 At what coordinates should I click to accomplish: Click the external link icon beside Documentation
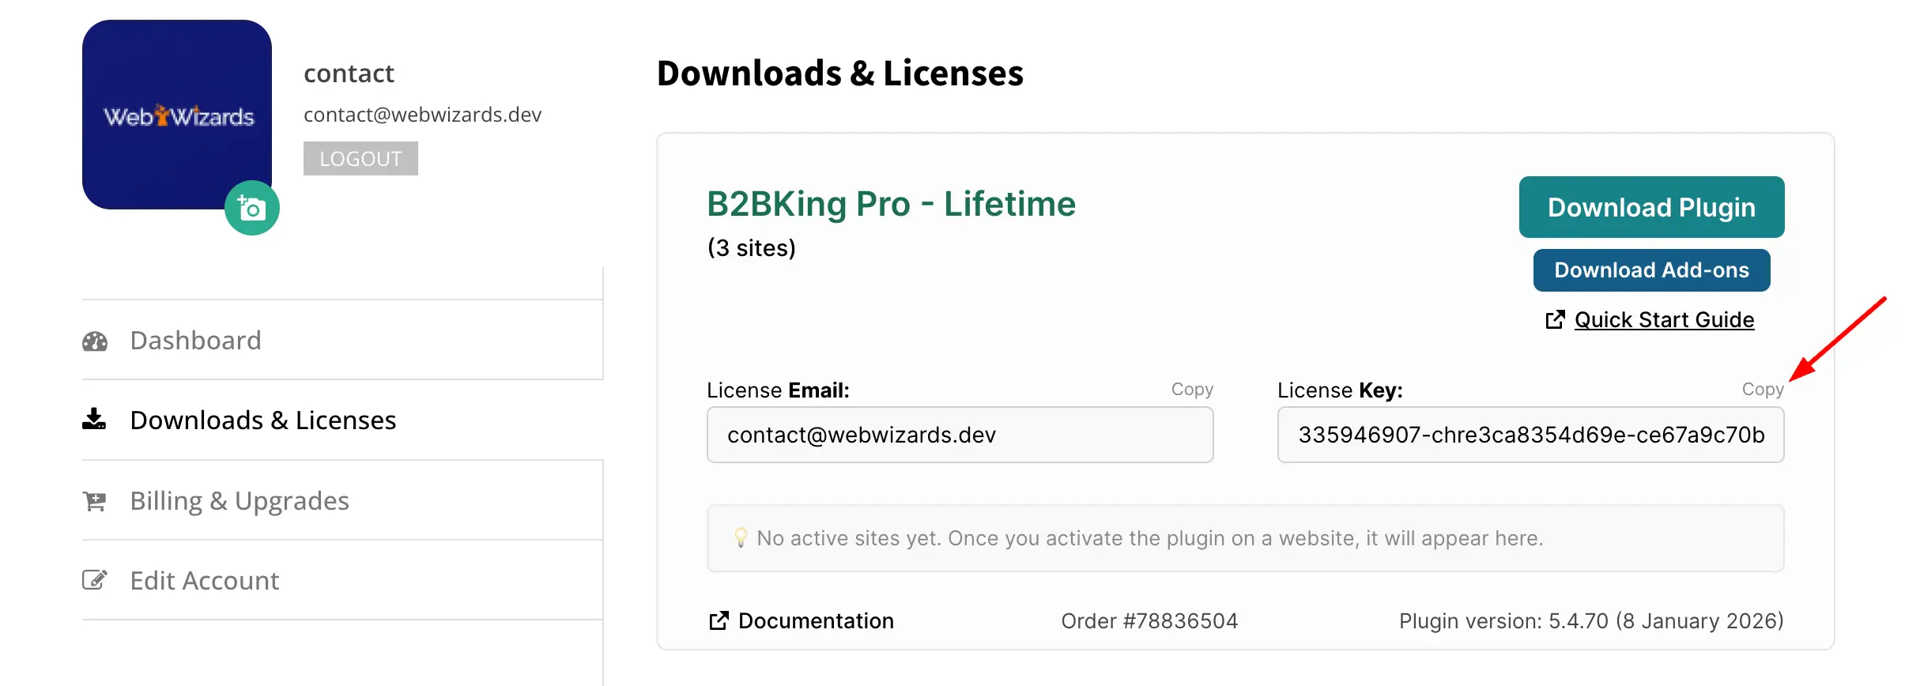tap(719, 621)
